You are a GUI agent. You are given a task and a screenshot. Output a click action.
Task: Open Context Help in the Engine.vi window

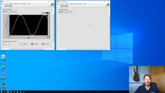click(x=106, y=6)
